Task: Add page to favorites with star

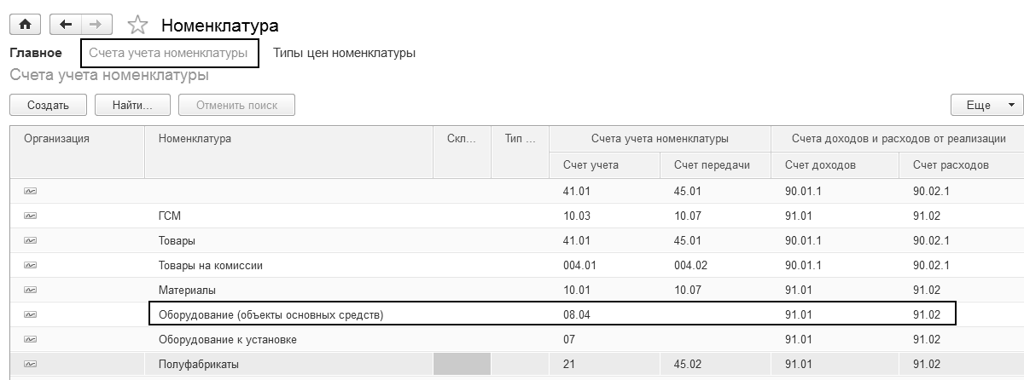Action: point(137,26)
